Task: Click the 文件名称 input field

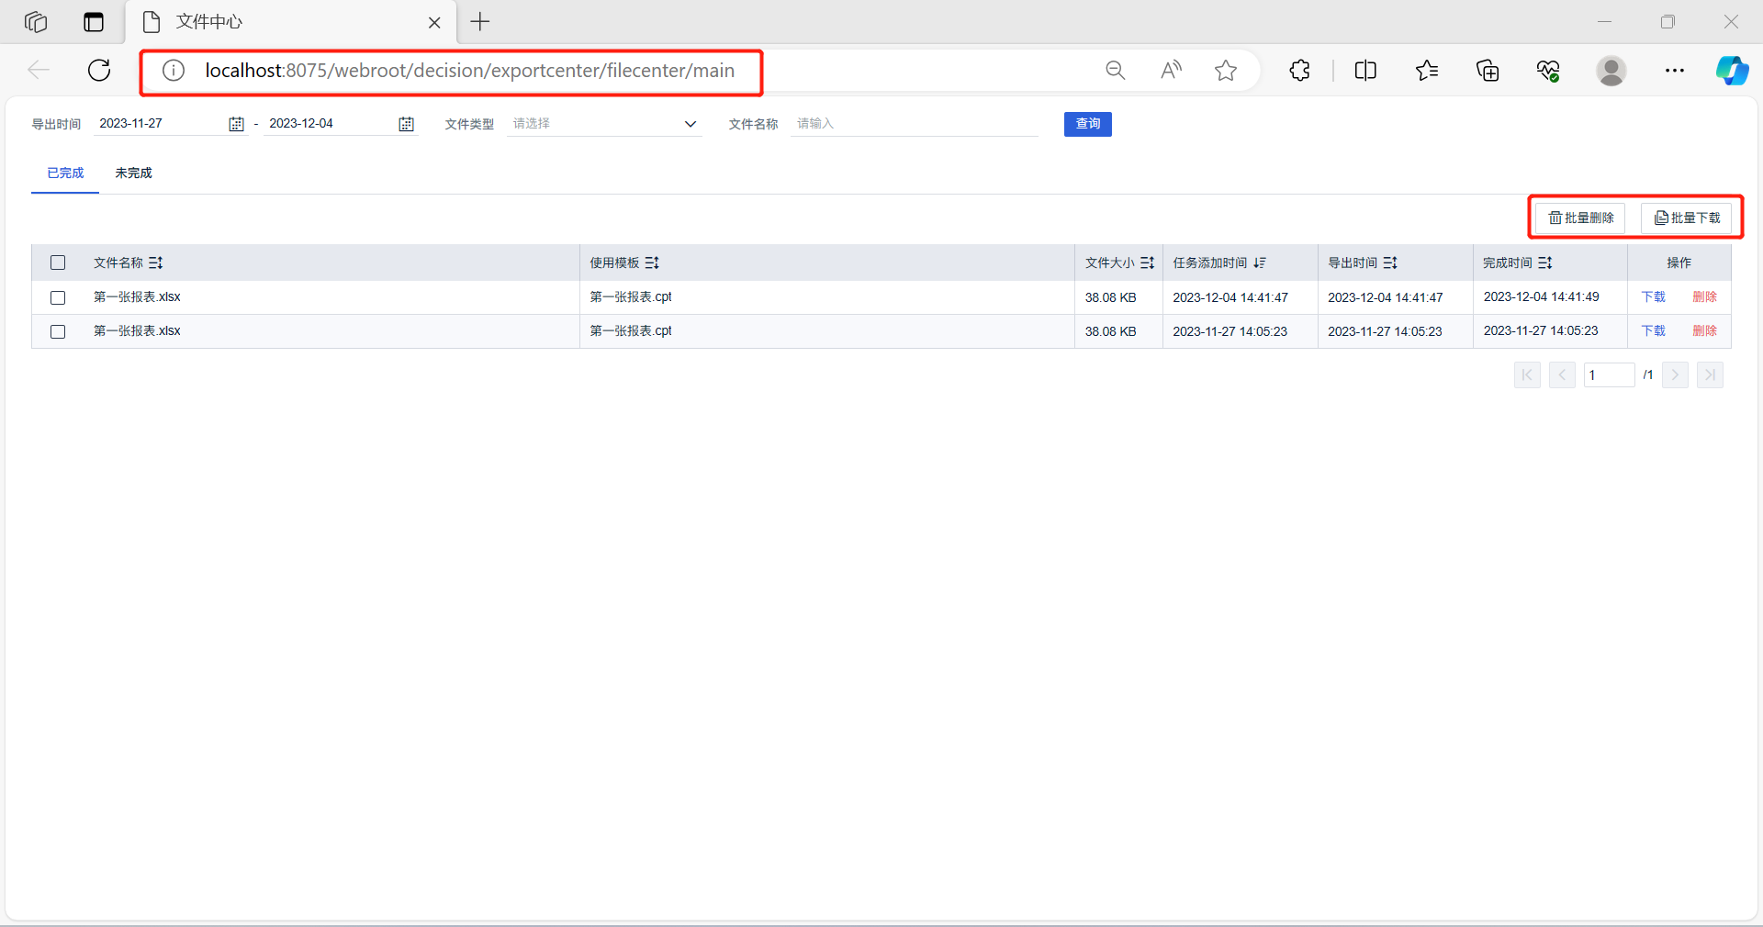Action: pos(914,124)
